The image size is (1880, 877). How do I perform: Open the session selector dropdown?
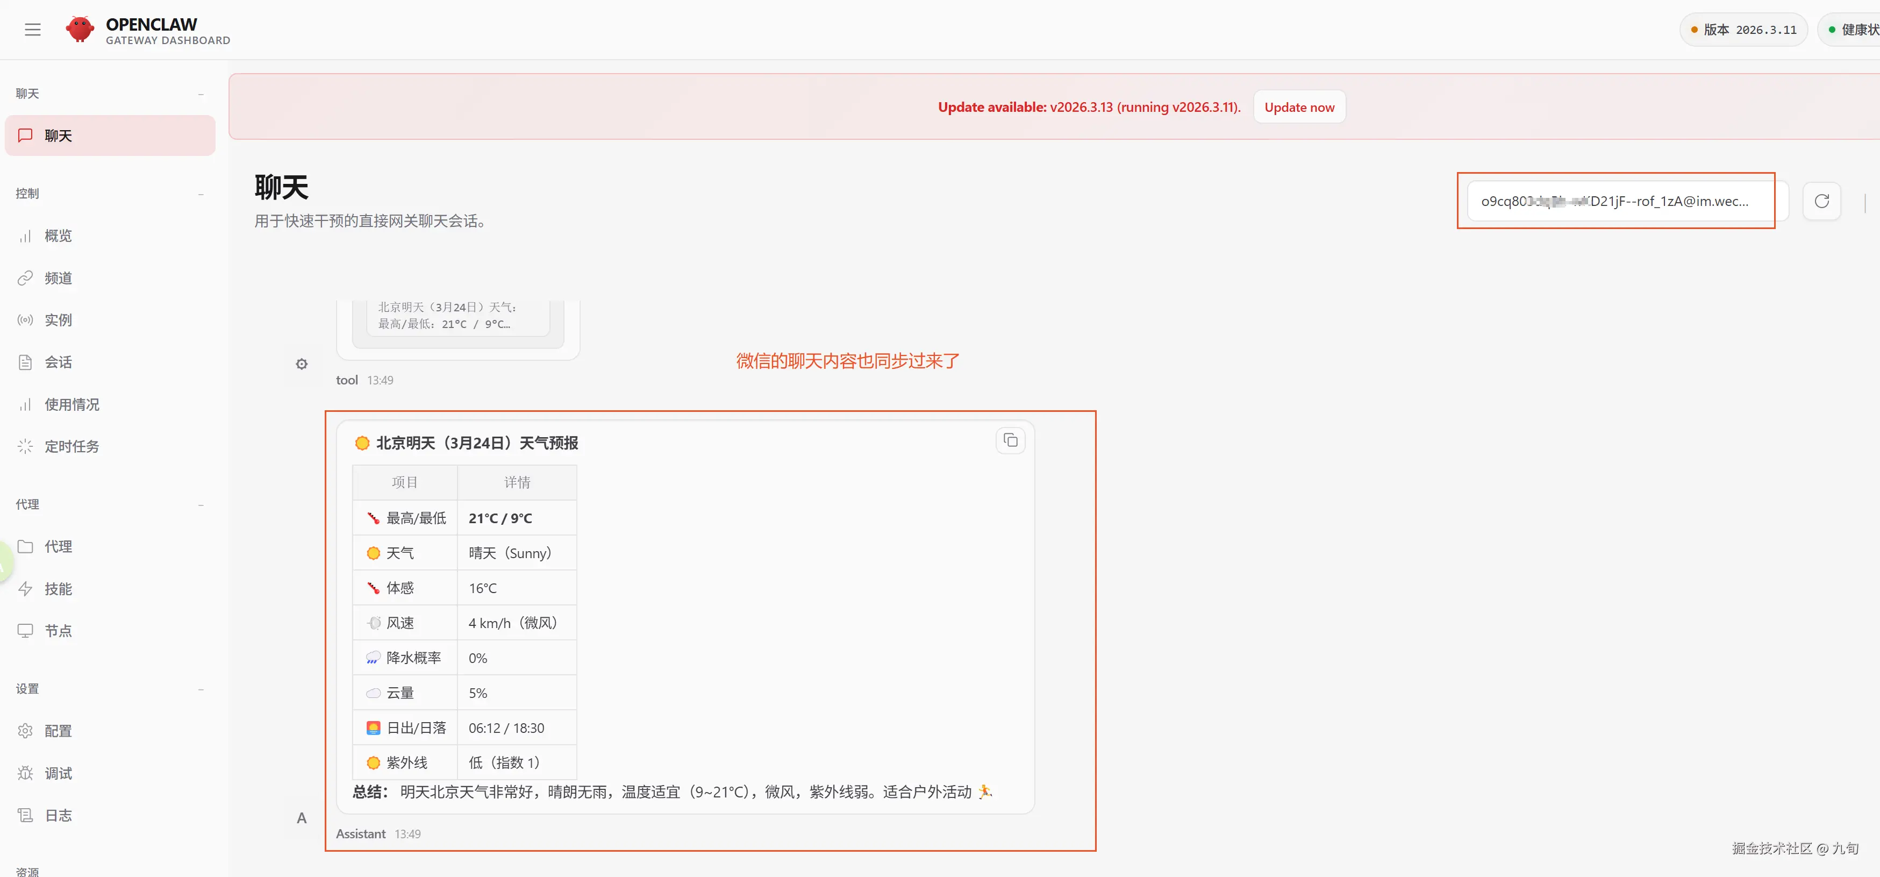pos(1620,201)
